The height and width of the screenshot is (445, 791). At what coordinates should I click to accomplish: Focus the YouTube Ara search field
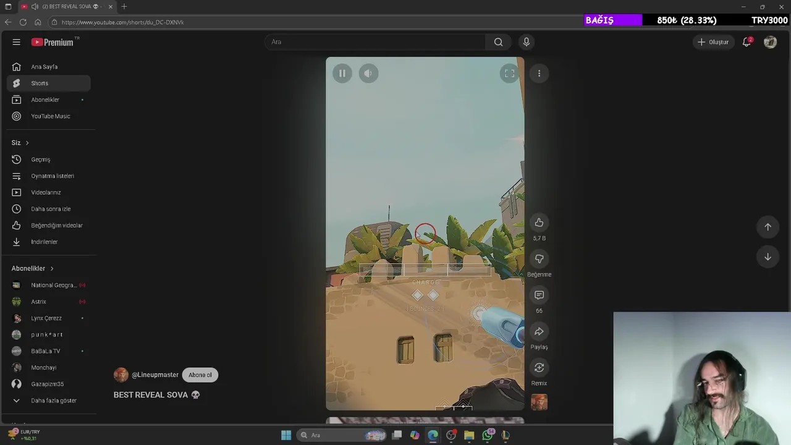pos(375,42)
